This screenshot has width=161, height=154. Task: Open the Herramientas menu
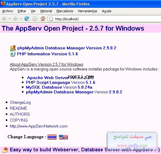pos(88,11)
